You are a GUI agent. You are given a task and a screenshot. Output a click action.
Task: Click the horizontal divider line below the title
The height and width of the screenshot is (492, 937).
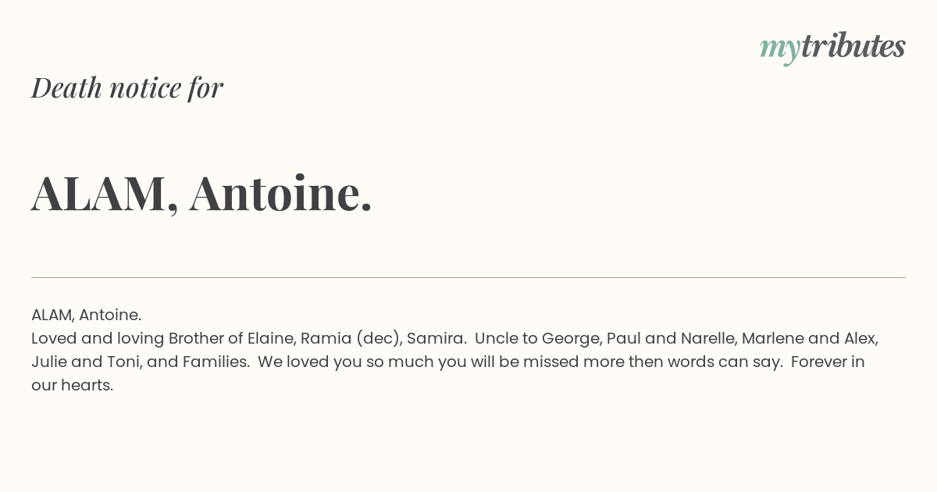click(468, 277)
